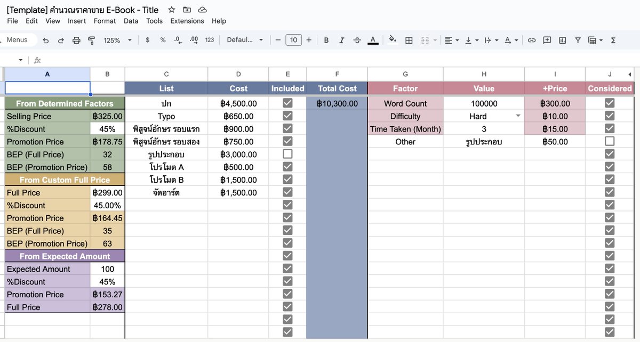The width and height of the screenshot is (640, 342).
Task: Uncheck the Included box for ปก
Action: tap(288, 103)
